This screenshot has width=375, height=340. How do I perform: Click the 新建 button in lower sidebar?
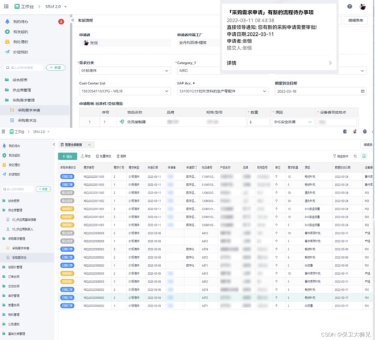pos(43,189)
